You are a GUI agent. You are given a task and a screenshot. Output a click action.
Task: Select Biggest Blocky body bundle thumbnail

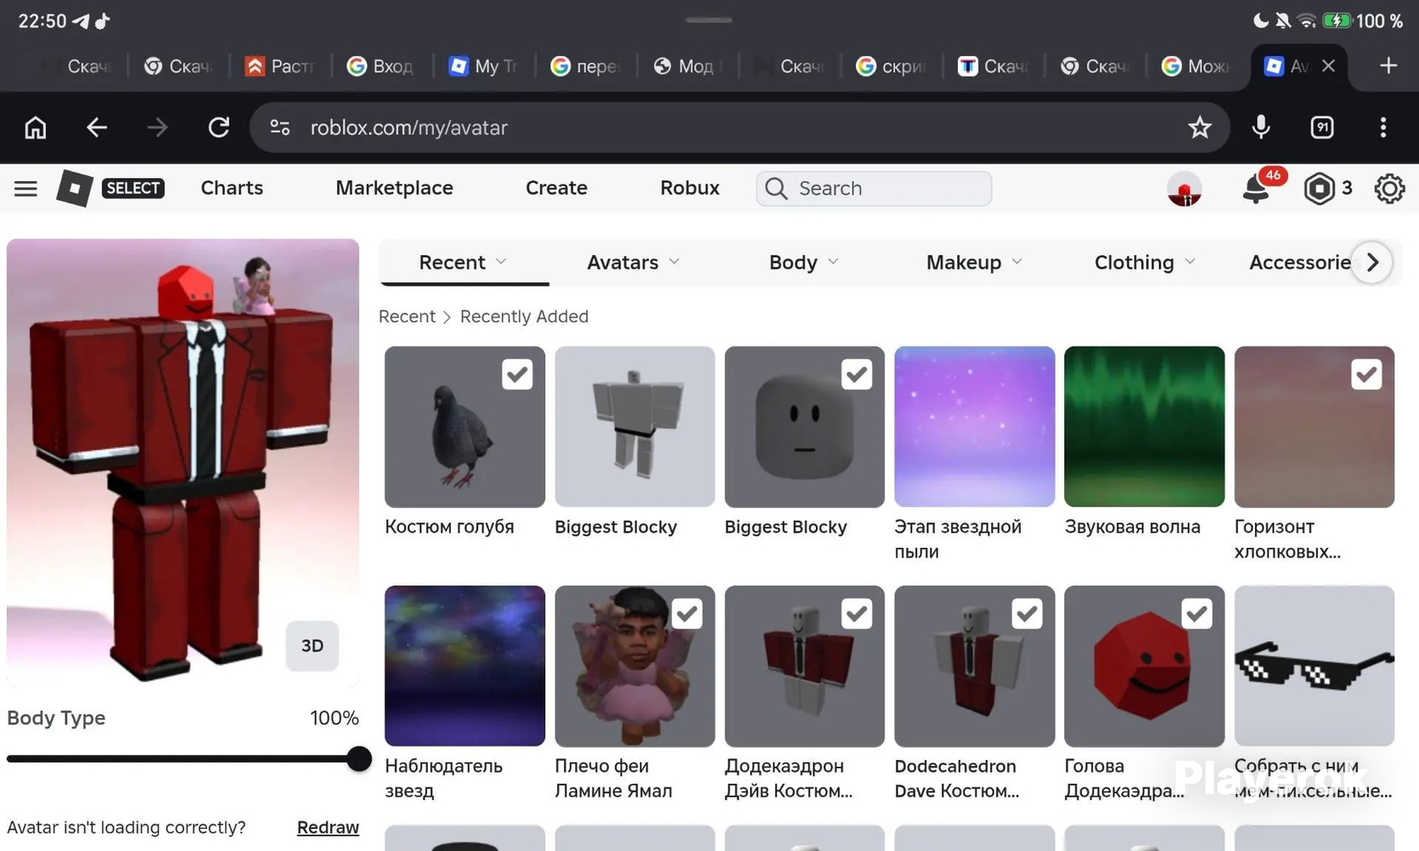pyautogui.click(x=635, y=426)
